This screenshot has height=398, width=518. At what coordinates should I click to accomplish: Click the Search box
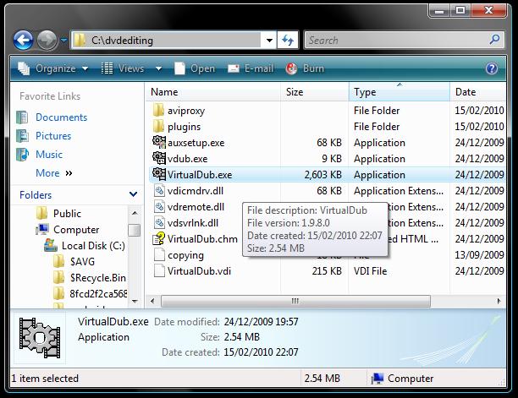pos(405,41)
